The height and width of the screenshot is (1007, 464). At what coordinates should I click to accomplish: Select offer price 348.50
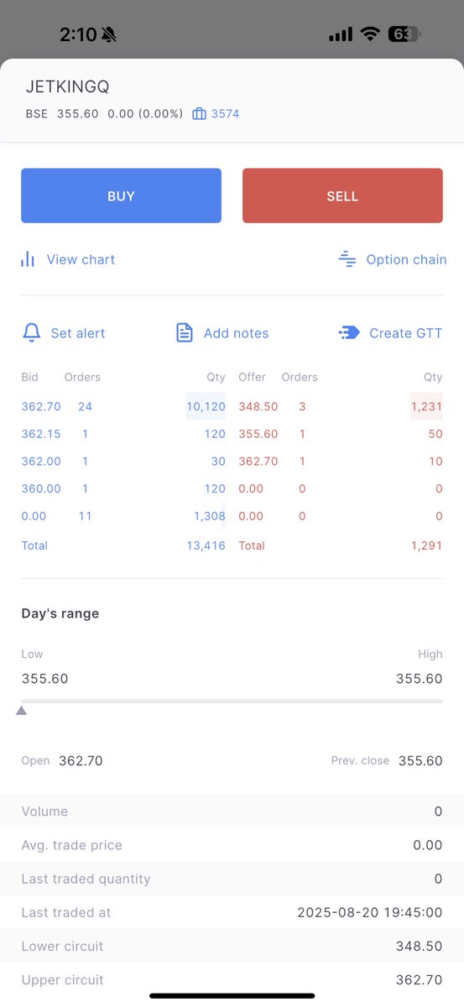(x=258, y=407)
